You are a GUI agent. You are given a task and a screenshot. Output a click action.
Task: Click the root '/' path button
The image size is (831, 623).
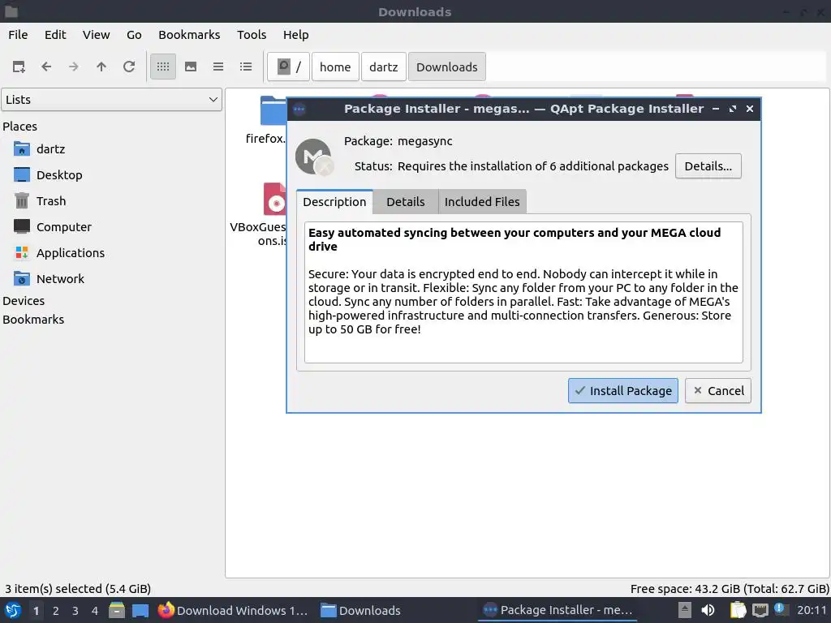coord(288,67)
